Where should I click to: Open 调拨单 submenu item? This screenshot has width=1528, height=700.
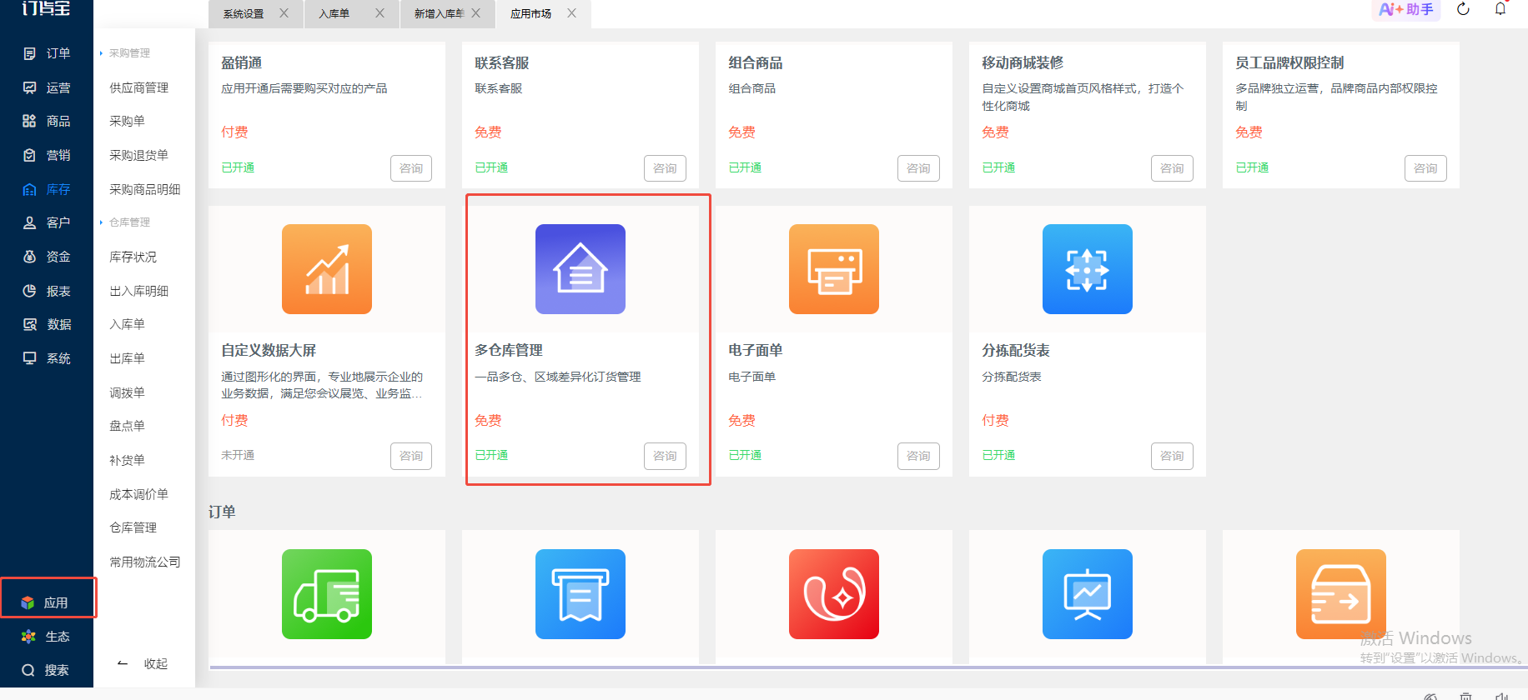click(127, 392)
